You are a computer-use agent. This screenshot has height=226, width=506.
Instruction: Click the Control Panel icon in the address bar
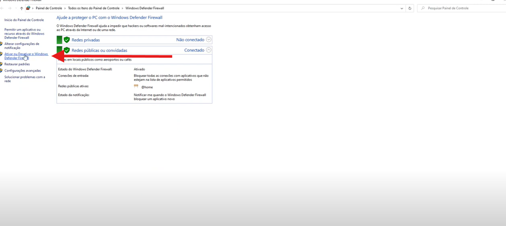pos(28,8)
